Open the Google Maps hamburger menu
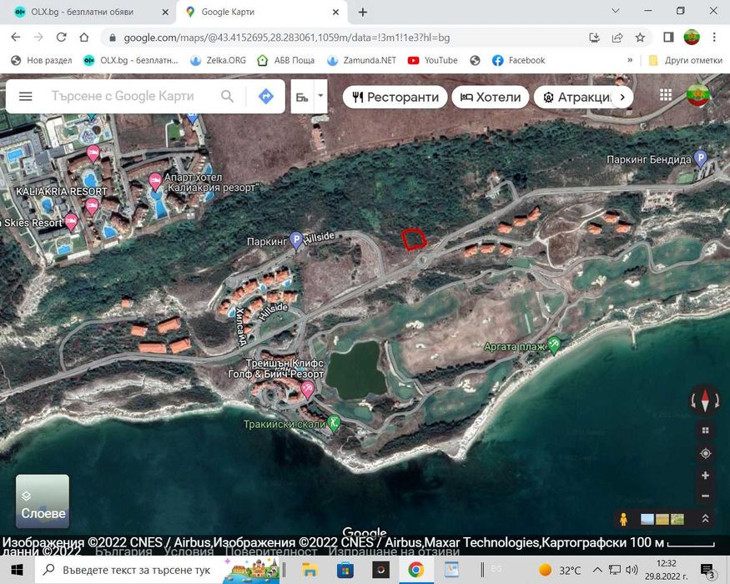 [26, 97]
